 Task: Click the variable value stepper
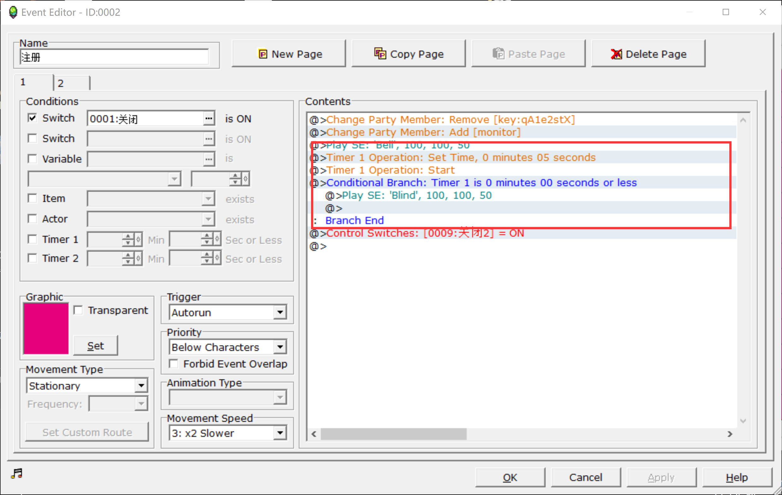tap(239, 179)
